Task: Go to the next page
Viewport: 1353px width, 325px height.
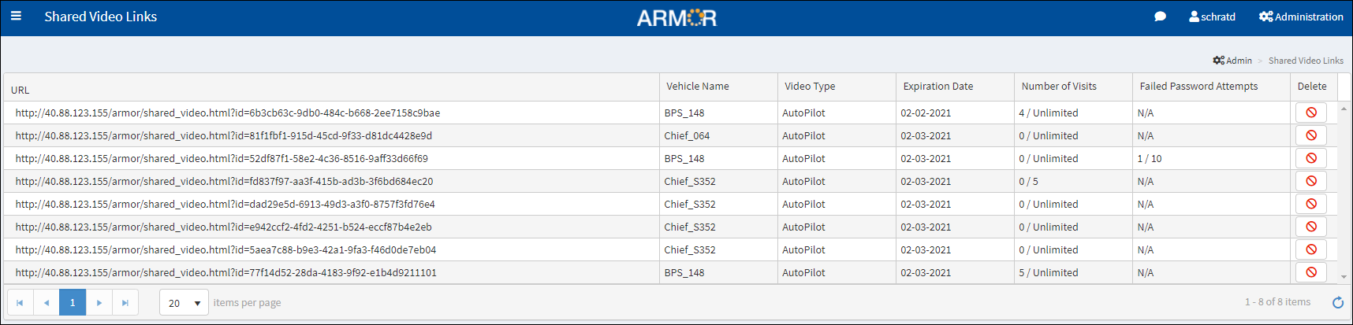Action: click(x=99, y=303)
